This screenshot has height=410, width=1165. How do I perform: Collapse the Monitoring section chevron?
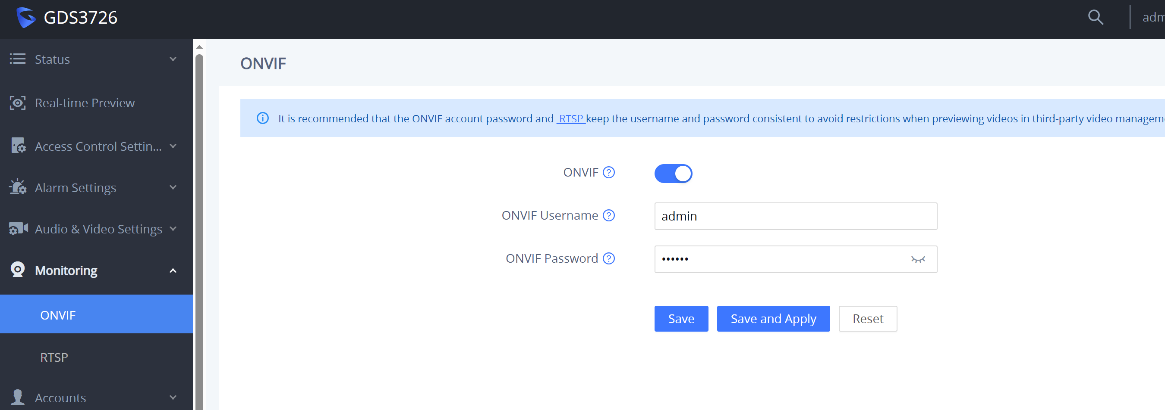173,270
